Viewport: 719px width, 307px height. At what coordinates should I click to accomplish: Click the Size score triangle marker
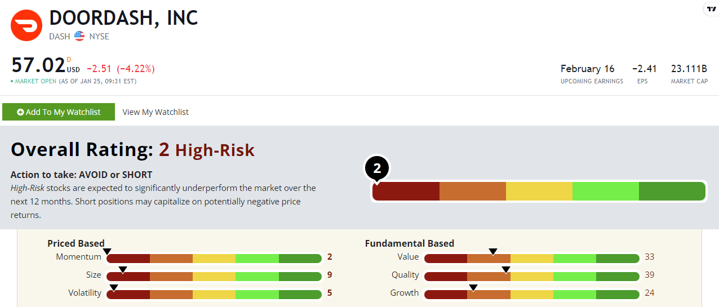pos(123,269)
